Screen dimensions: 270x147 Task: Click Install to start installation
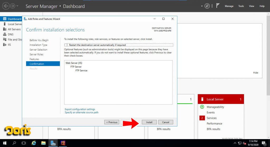149,122
